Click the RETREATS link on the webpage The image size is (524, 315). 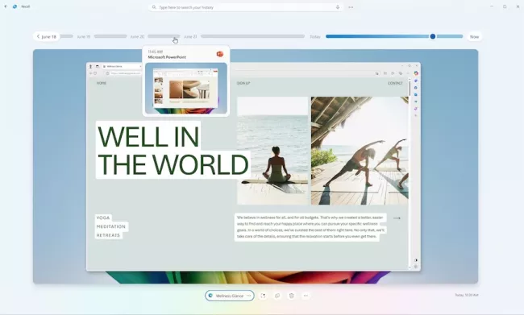click(x=108, y=235)
